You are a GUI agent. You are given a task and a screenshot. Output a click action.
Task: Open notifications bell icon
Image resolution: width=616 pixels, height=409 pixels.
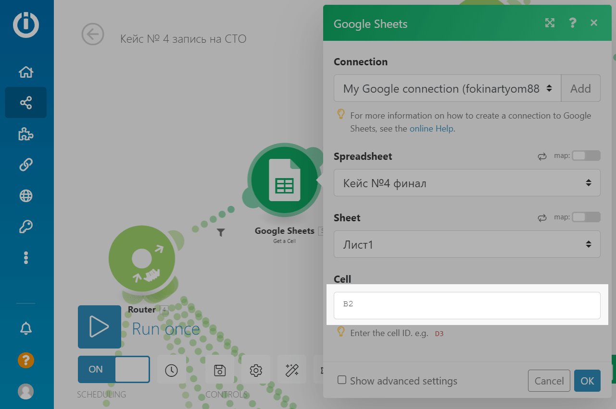tap(25, 328)
